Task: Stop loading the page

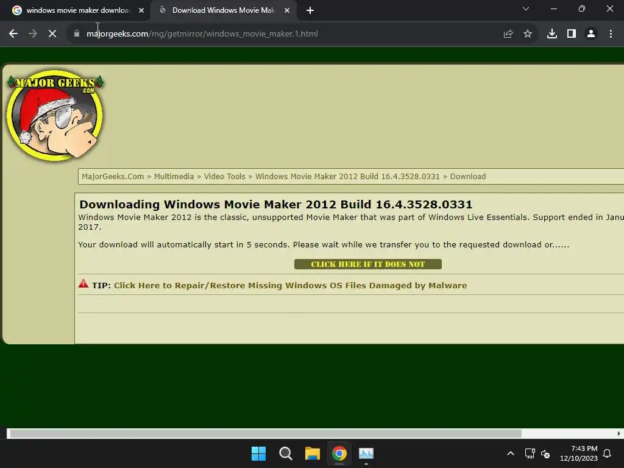Action: pyautogui.click(x=52, y=34)
